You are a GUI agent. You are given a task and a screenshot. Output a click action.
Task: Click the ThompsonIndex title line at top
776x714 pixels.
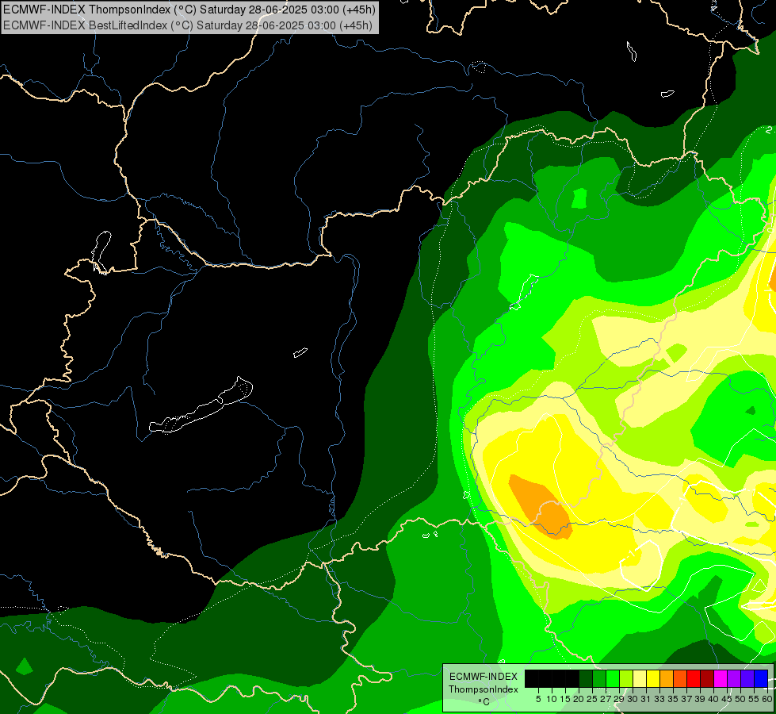(x=189, y=10)
